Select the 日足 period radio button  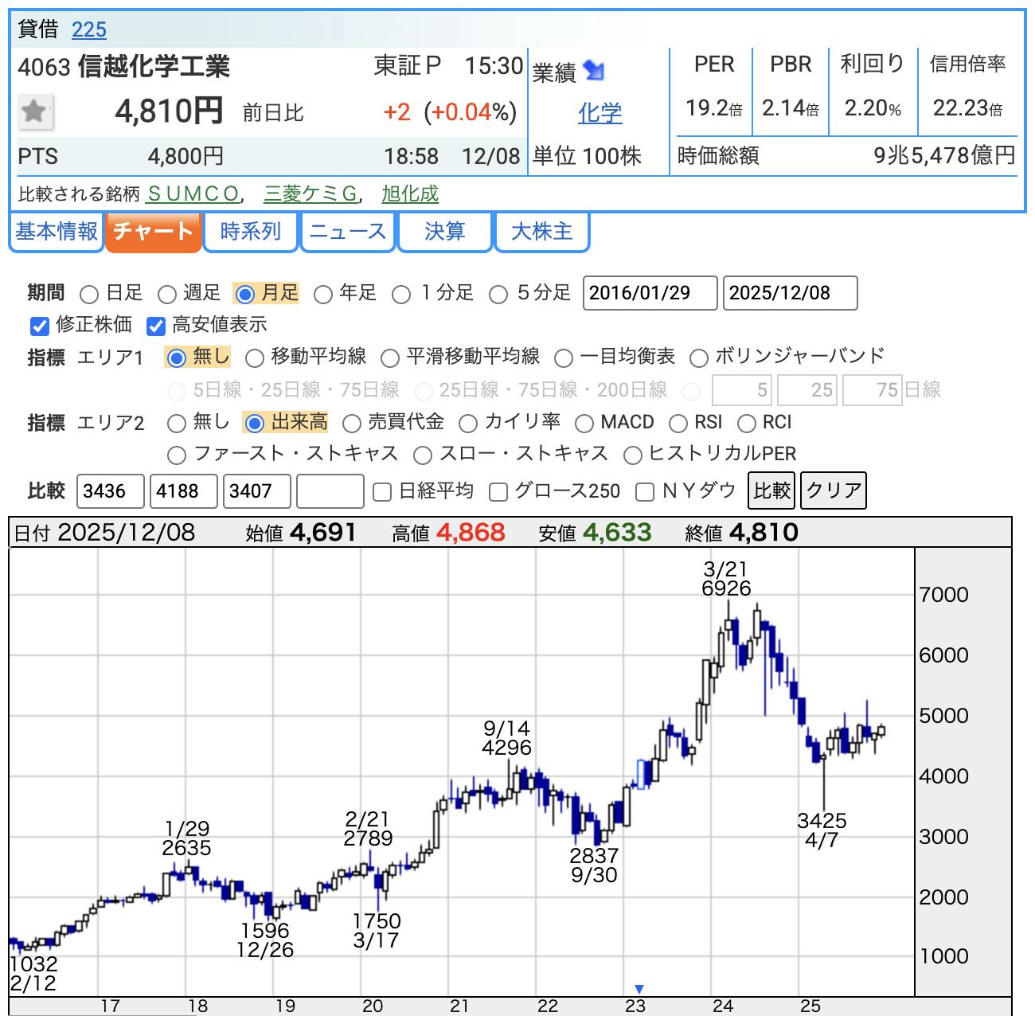[89, 295]
